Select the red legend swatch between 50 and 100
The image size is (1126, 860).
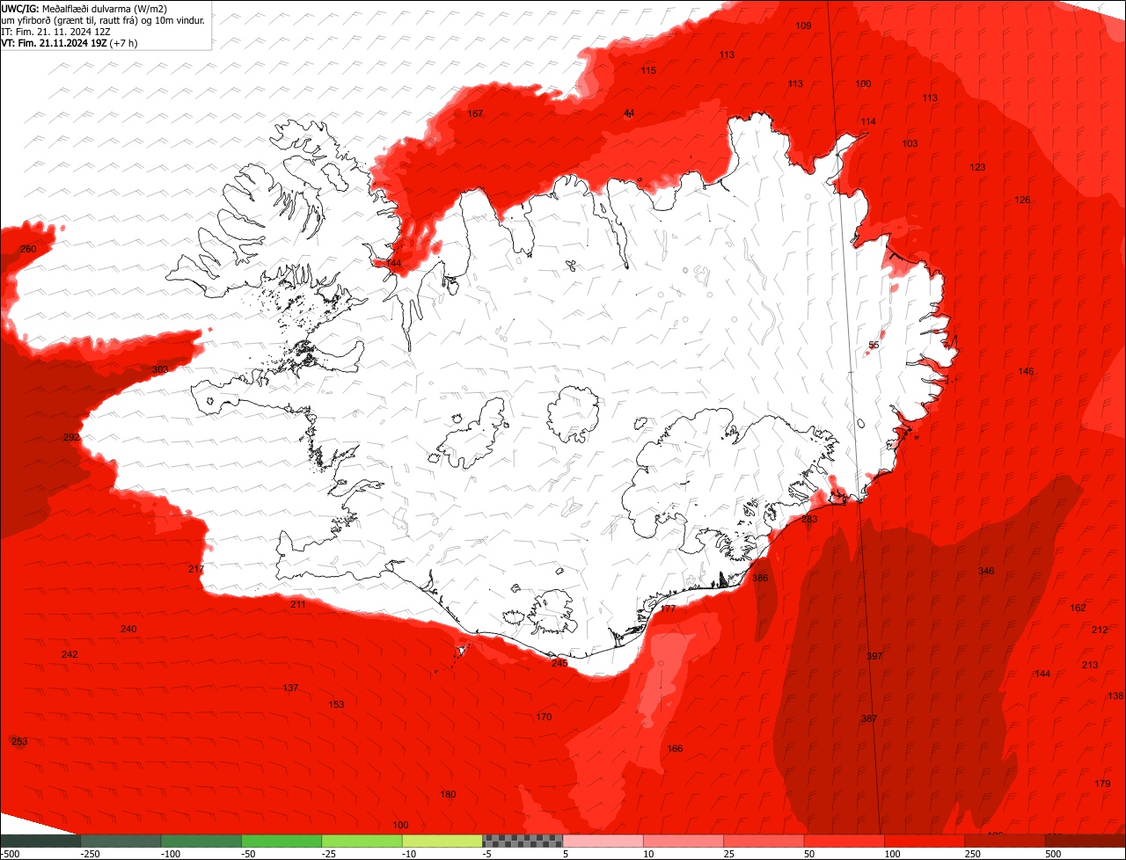(x=844, y=842)
